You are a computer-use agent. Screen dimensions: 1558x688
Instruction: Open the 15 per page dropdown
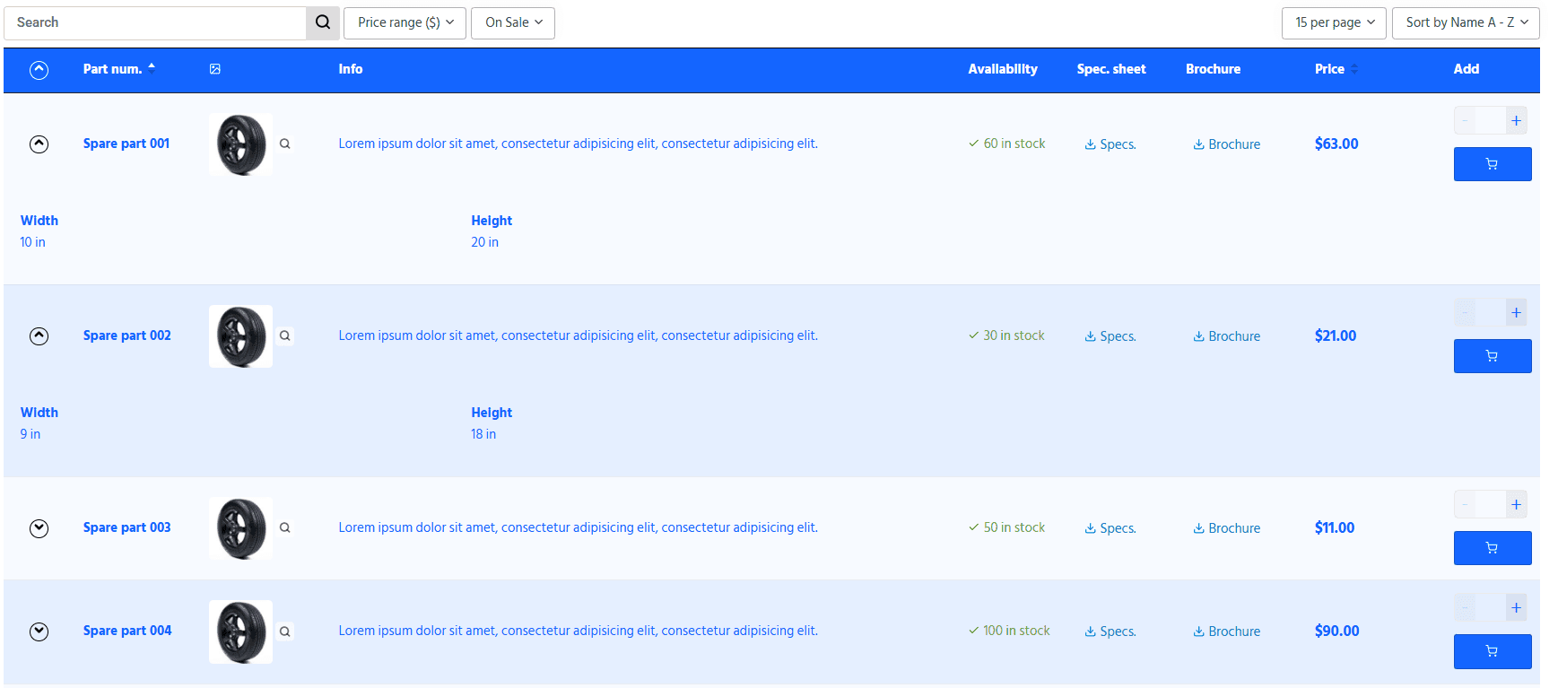(1334, 22)
